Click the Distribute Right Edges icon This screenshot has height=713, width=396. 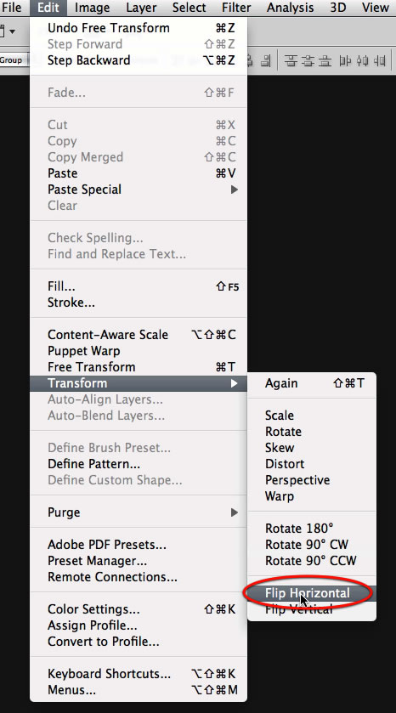380,60
